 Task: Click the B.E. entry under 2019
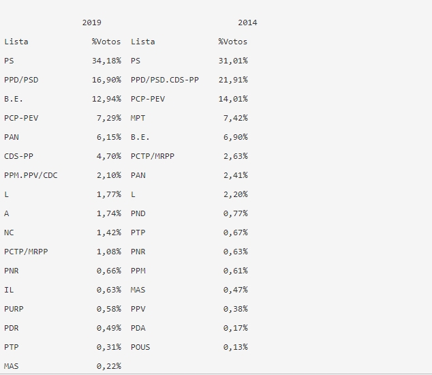point(14,99)
